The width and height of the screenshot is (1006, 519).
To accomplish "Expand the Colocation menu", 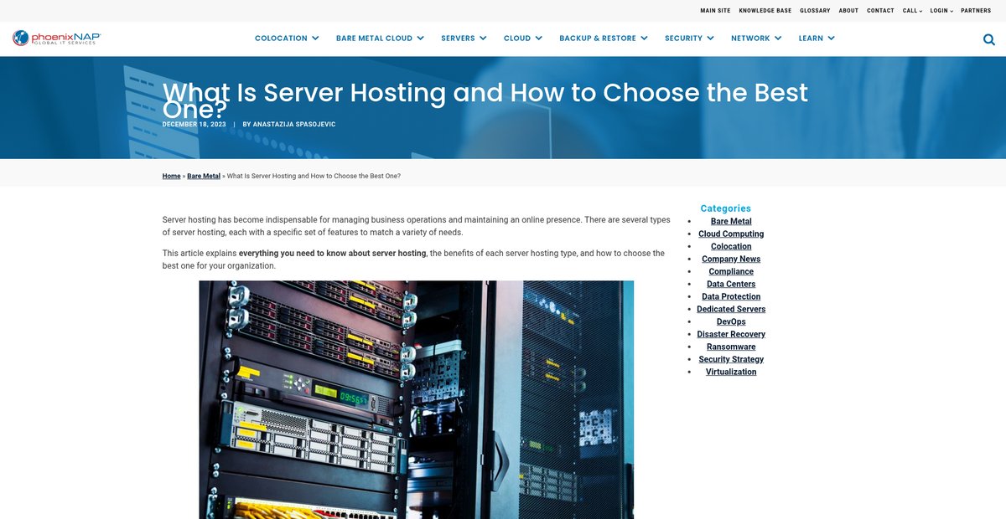I will [x=287, y=39].
